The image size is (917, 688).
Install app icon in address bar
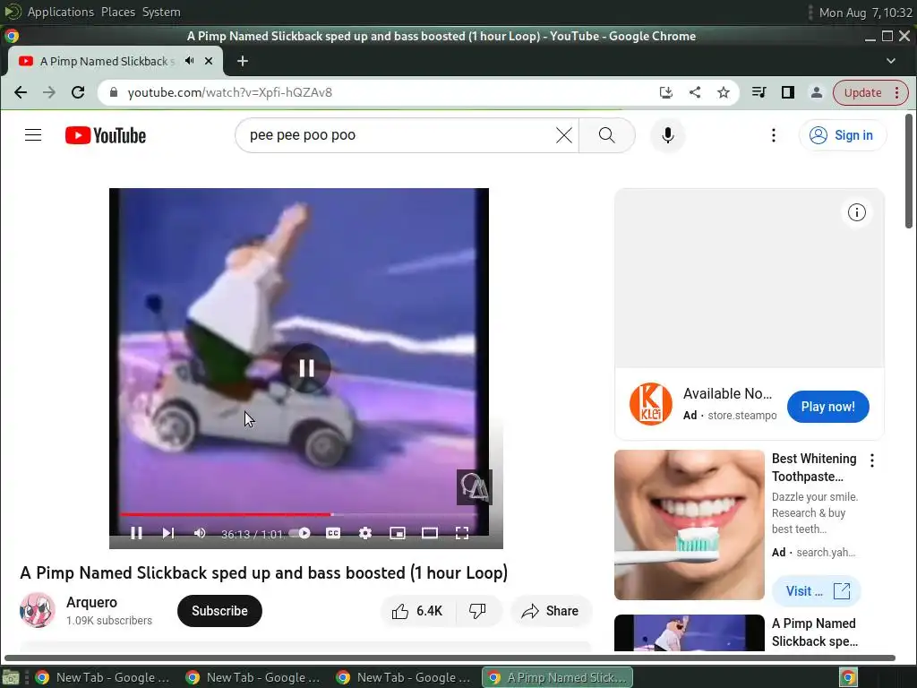[665, 92]
